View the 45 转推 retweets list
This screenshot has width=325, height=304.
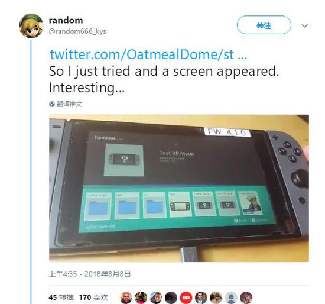coord(61,297)
